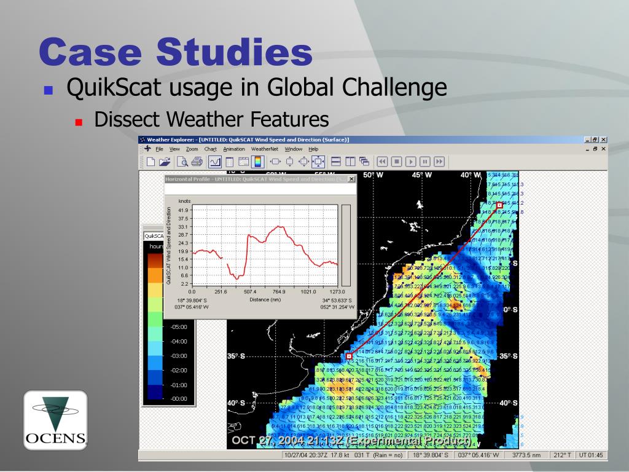629x472 pixels.
Task: Open the Animation menu
Action: pos(234,149)
